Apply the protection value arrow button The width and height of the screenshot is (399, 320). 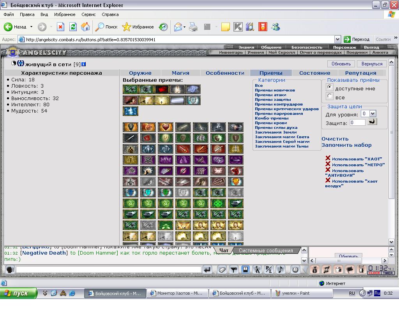pyautogui.click(x=372, y=122)
